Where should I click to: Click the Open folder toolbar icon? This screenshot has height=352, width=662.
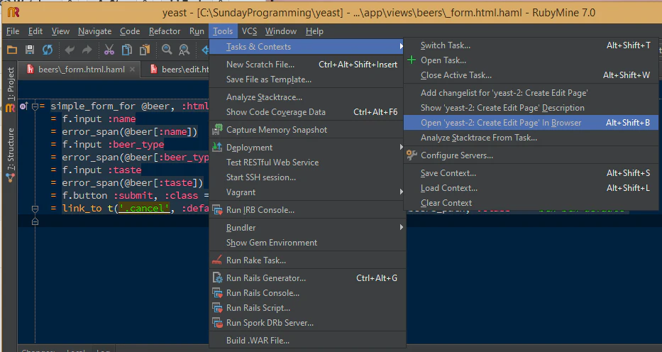coord(12,50)
